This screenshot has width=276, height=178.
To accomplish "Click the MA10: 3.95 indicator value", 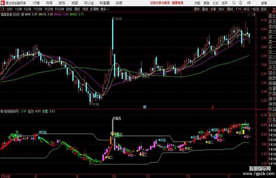I will (46, 14).
